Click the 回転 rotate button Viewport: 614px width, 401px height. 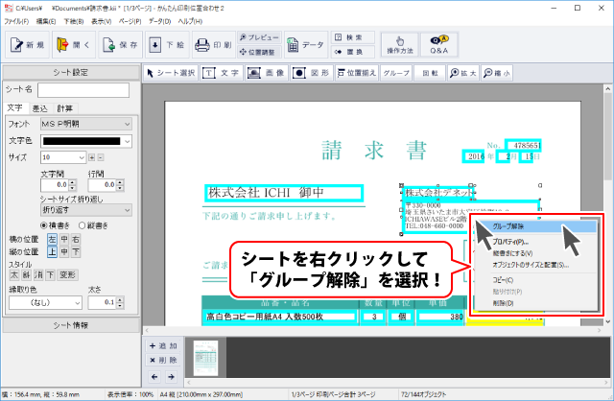click(430, 73)
